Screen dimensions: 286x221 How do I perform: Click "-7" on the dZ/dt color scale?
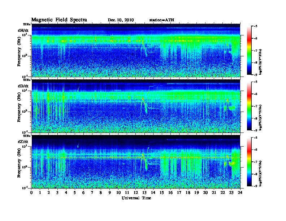255,162
